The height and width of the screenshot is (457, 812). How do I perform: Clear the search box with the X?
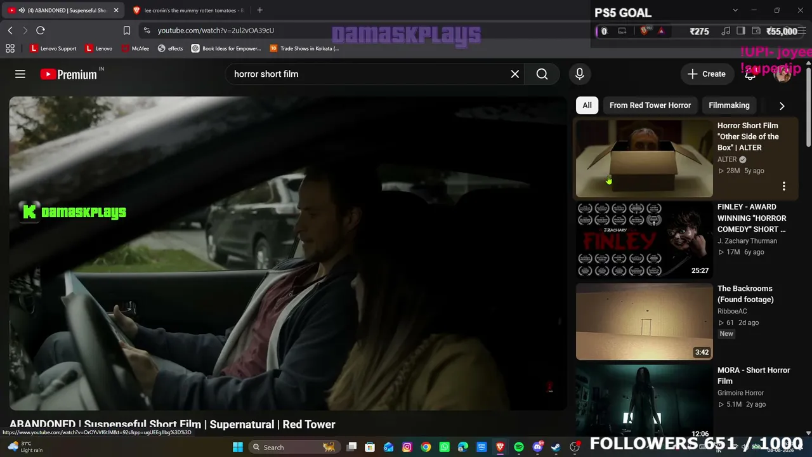pos(515,74)
